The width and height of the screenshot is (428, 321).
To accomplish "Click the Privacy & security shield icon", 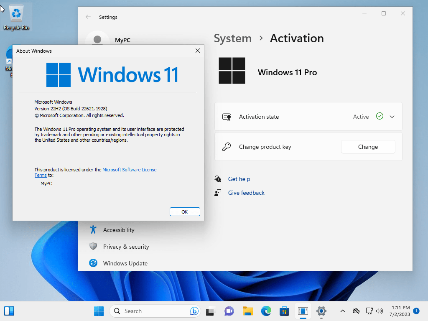I will pyautogui.click(x=93, y=247).
